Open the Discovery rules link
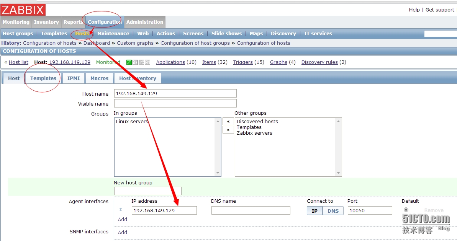457x241 pixels. [319, 62]
